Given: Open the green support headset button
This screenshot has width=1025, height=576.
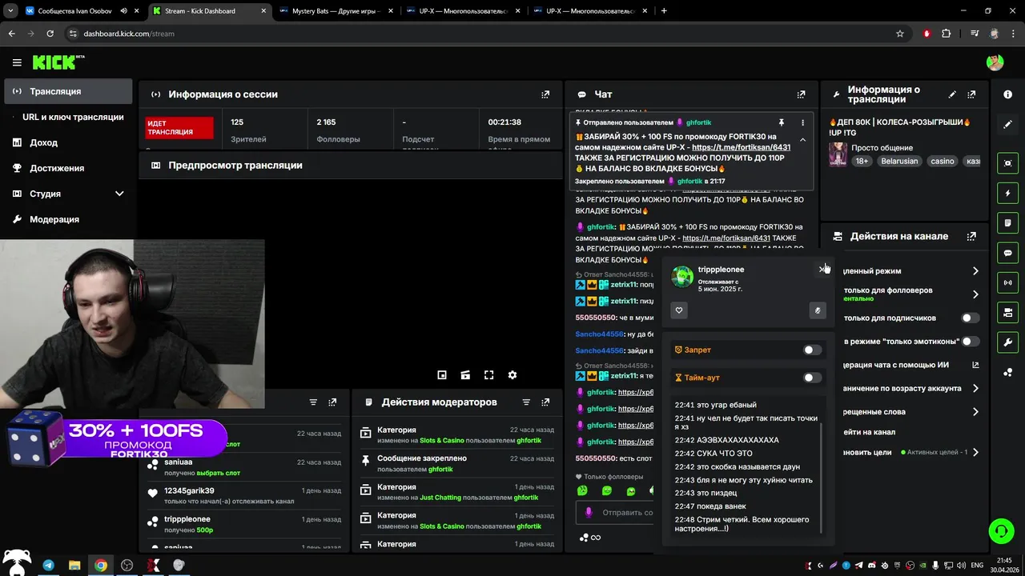Looking at the screenshot, I should 1000,531.
